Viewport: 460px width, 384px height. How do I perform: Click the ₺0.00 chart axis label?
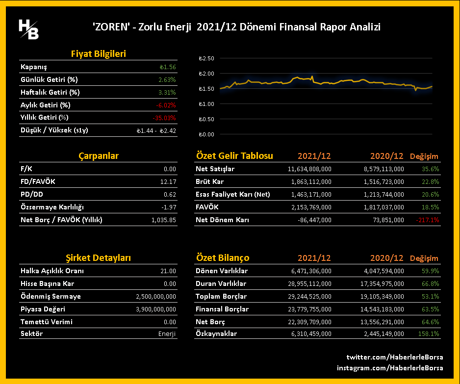206,134
